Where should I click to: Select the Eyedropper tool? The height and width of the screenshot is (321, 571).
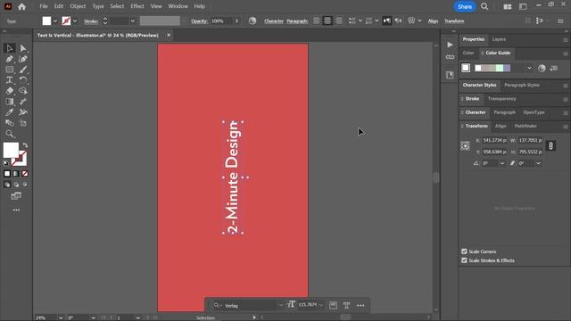click(10, 112)
